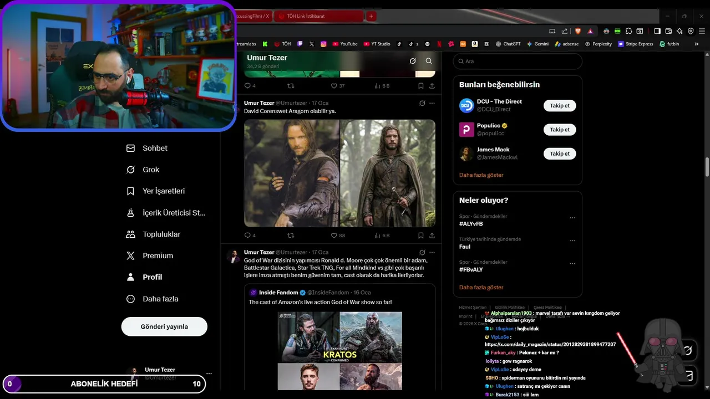710x399 pixels.
Task: Open the browser extensions puzzle icon
Action: tap(628, 31)
